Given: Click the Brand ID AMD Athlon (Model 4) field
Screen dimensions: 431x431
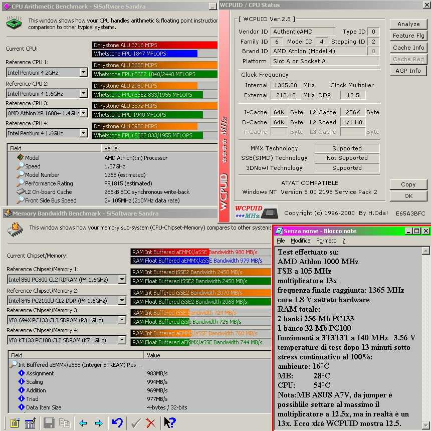Looking at the screenshot, I should [x=318, y=51].
